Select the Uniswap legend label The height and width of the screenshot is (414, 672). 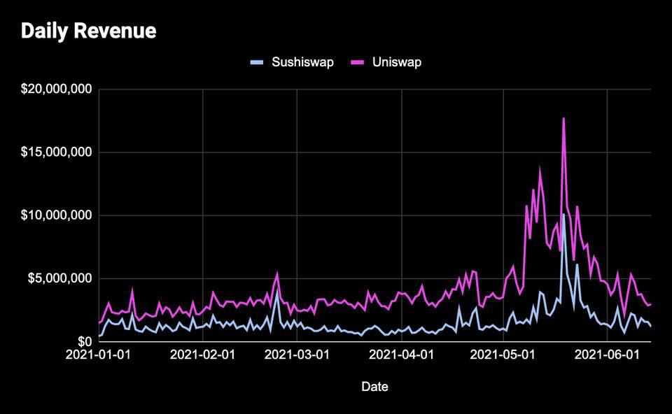click(397, 62)
